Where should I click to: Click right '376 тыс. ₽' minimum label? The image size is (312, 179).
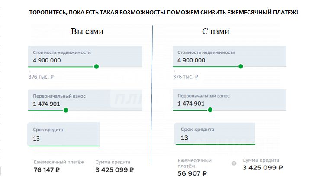pyautogui.click(x=186, y=77)
